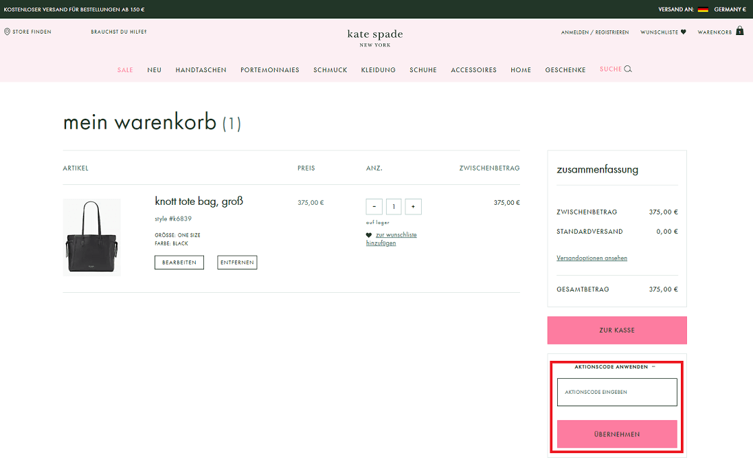Screen dimensions: 753x464
Task: Open the Home menu
Action: coord(521,70)
